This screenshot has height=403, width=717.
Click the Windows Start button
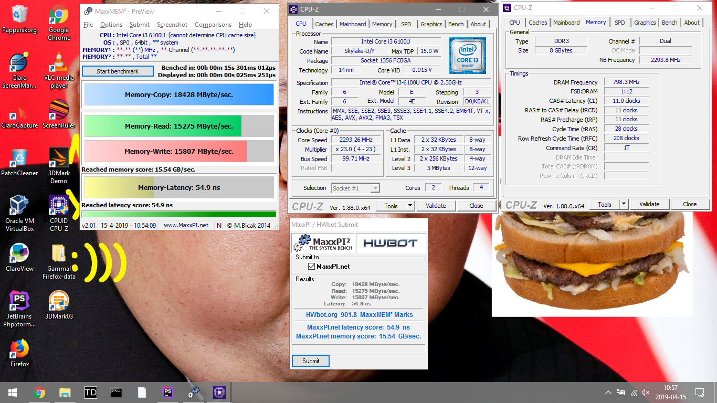13,393
